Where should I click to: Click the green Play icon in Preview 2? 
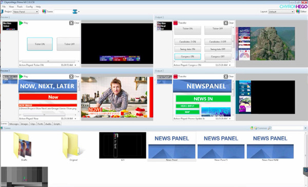[x=21, y=76]
